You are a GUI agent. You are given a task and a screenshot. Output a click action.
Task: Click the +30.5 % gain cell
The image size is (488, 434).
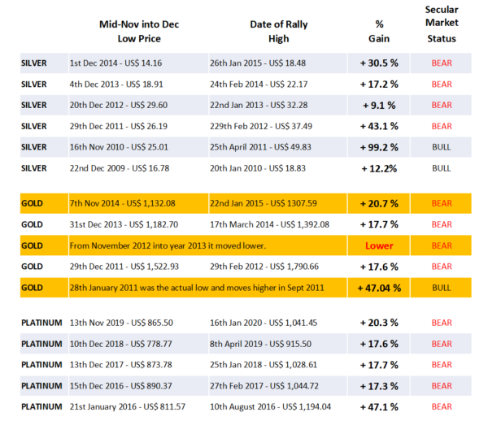[x=379, y=63]
